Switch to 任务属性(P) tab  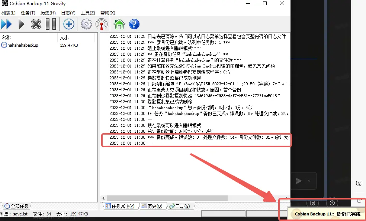tap(120, 206)
